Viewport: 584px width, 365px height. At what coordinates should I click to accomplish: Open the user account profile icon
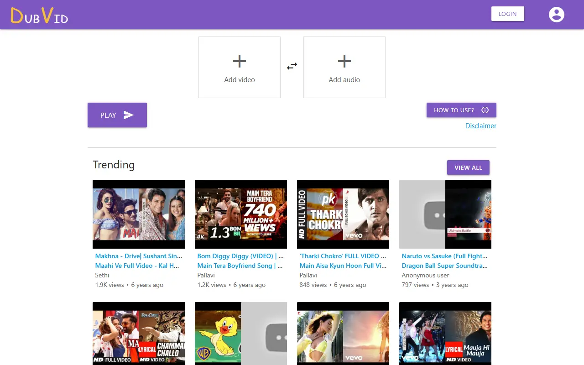coord(556,15)
